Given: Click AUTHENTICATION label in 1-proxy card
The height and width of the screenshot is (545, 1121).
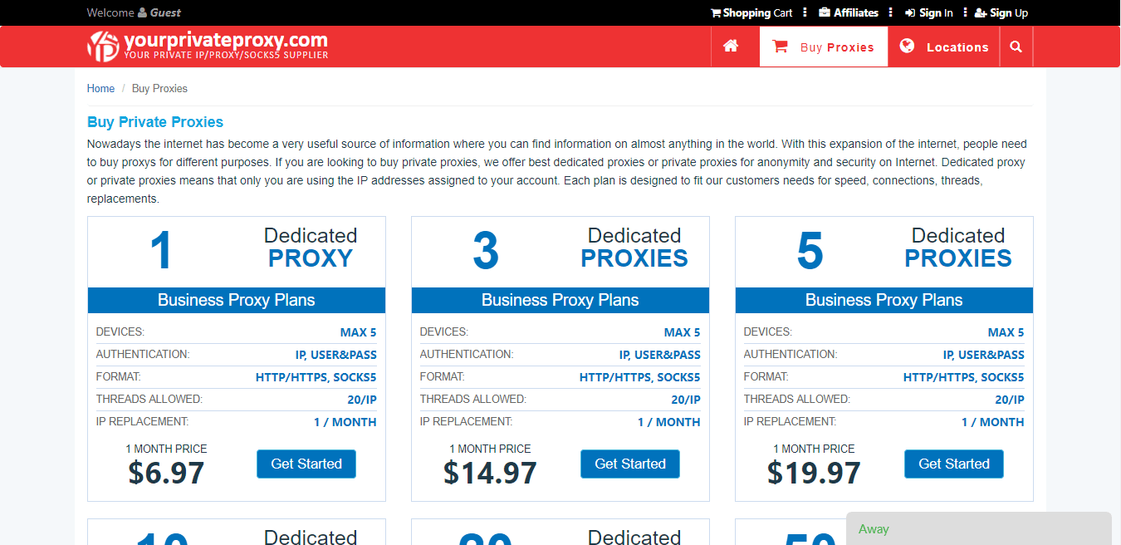Looking at the screenshot, I should pos(143,354).
